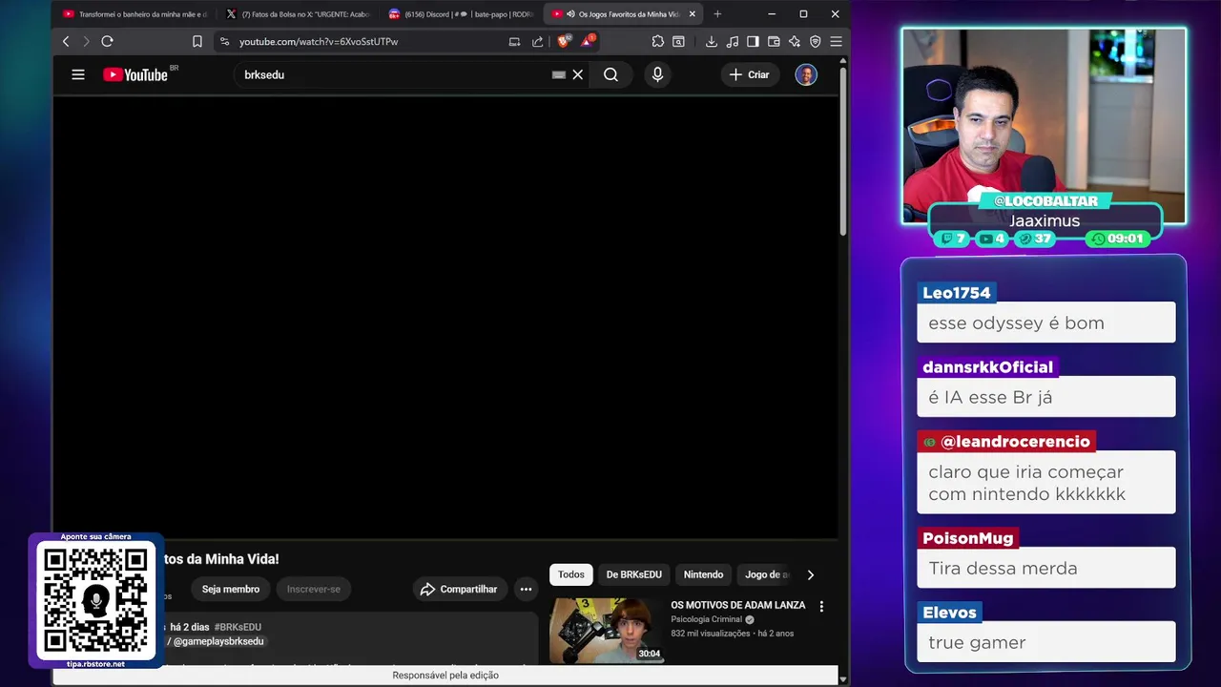Click the address bar URL youtube.com/watch
1221x687 pixels.
coord(319,41)
